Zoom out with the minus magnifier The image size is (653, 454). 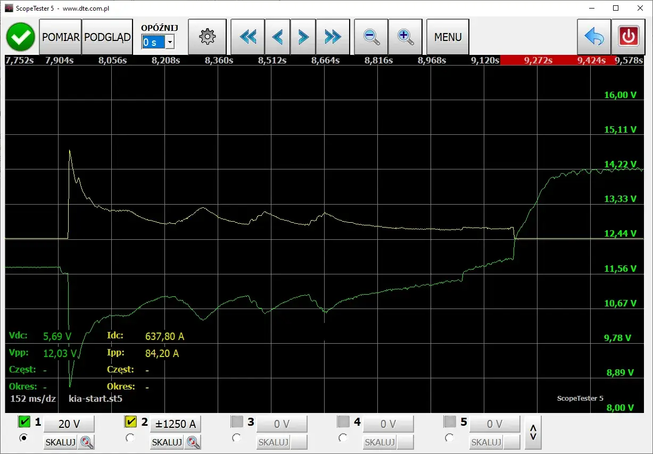pyautogui.click(x=371, y=37)
